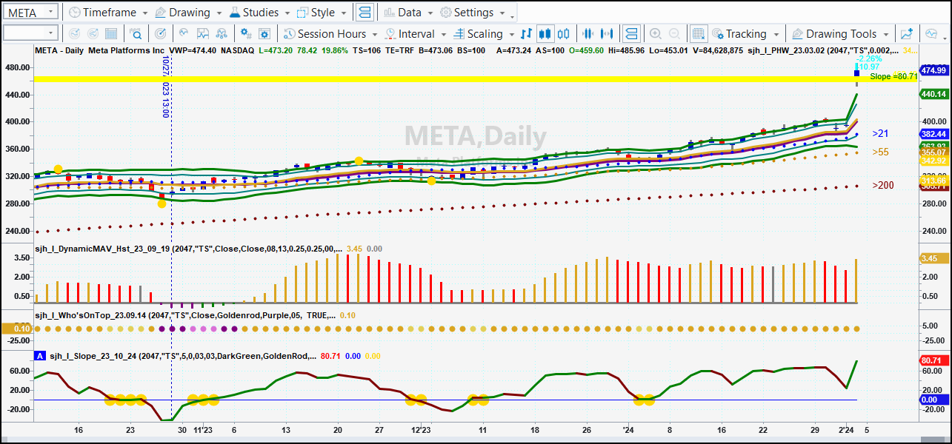Select hollow candlestick chart style

click(x=564, y=34)
